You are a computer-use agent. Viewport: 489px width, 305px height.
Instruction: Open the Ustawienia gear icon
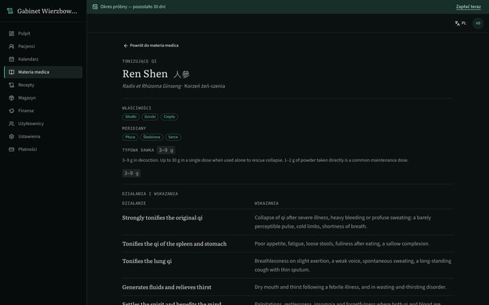[x=12, y=136]
